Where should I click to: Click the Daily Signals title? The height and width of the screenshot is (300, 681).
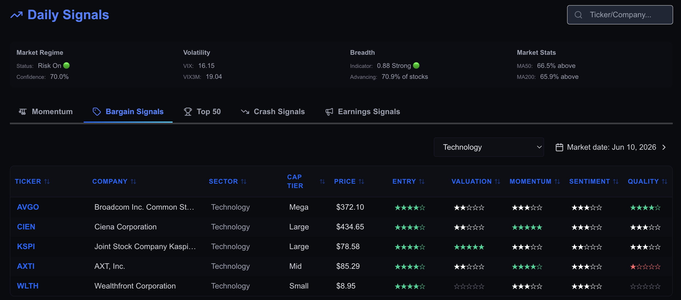(68, 15)
